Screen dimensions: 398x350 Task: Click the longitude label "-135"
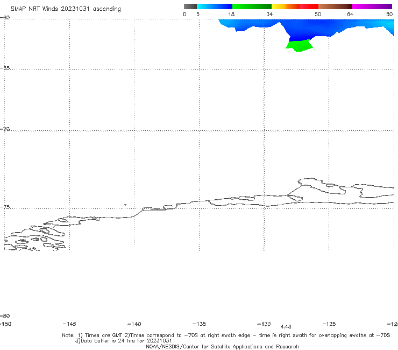199,324
